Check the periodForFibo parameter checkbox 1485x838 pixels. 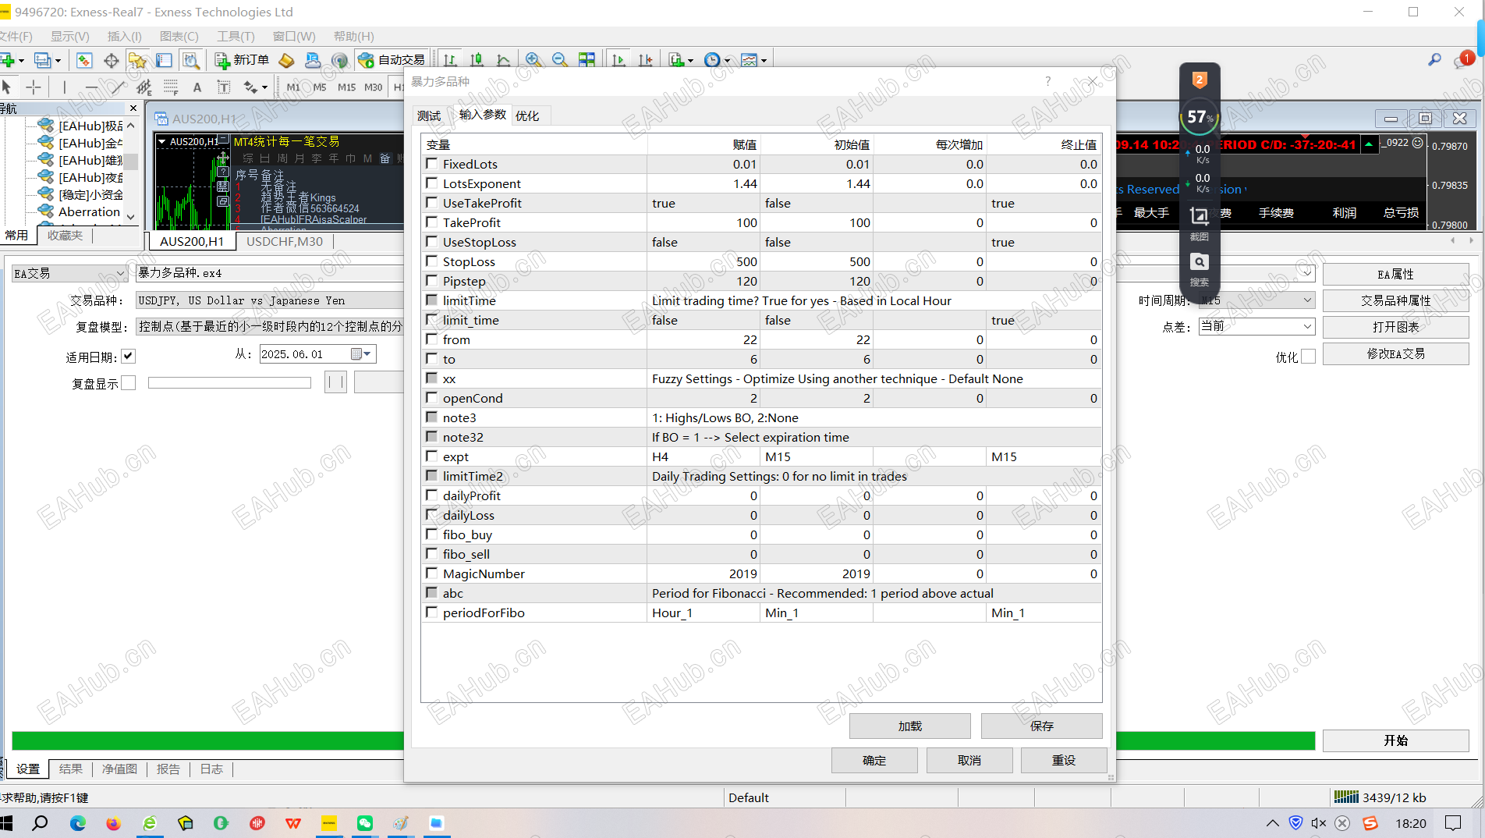click(431, 613)
